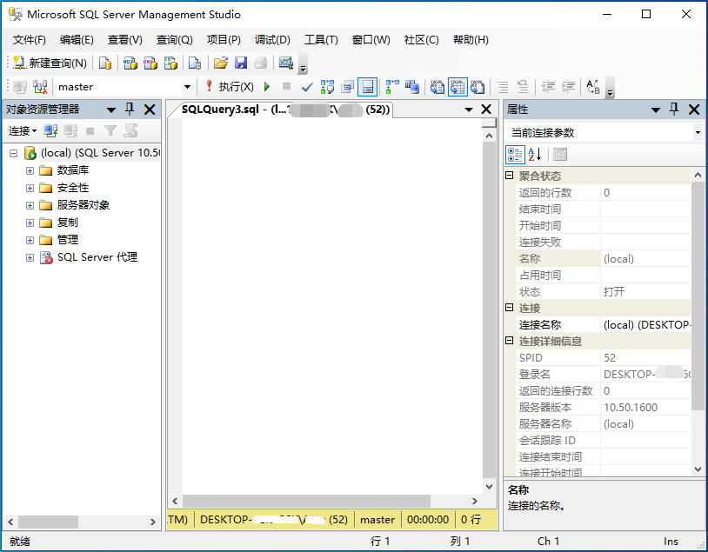
Task: Select the SQLQuery3.sql tab
Action: [x=285, y=110]
